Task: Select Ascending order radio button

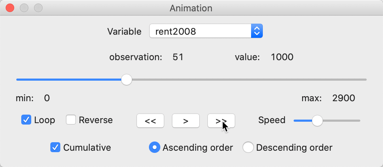Action: pyautogui.click(x=155, y=147)
